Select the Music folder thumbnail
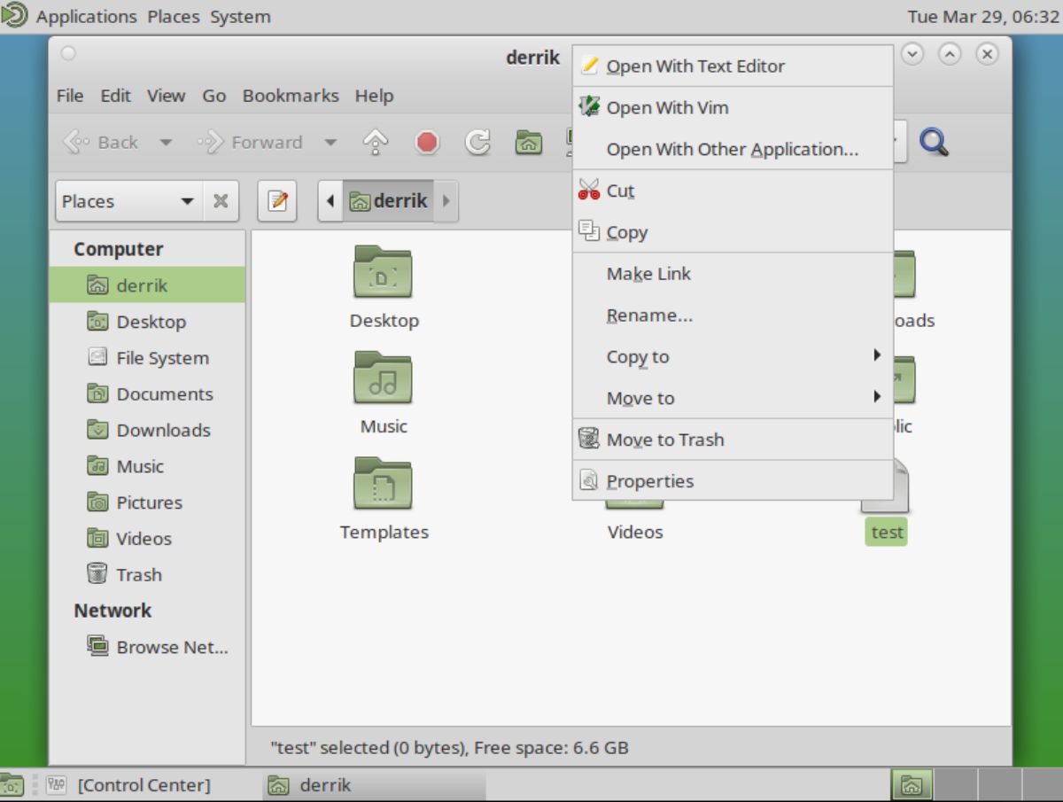Screen dimensions: 1063x802 [384, 378]
